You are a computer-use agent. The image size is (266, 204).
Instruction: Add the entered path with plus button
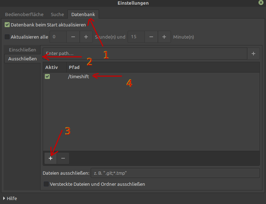(x=253, y=54)
